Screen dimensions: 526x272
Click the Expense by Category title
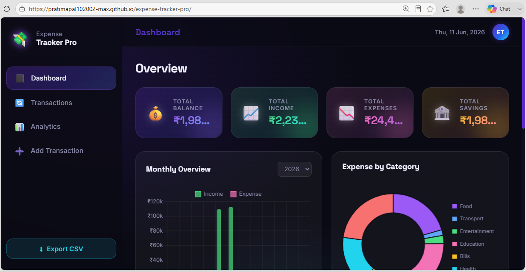pos(381,167)
